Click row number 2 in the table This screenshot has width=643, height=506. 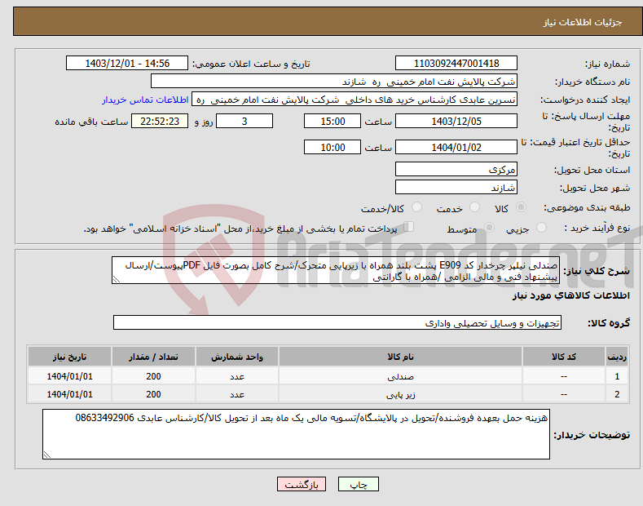(x=617, y=394)
